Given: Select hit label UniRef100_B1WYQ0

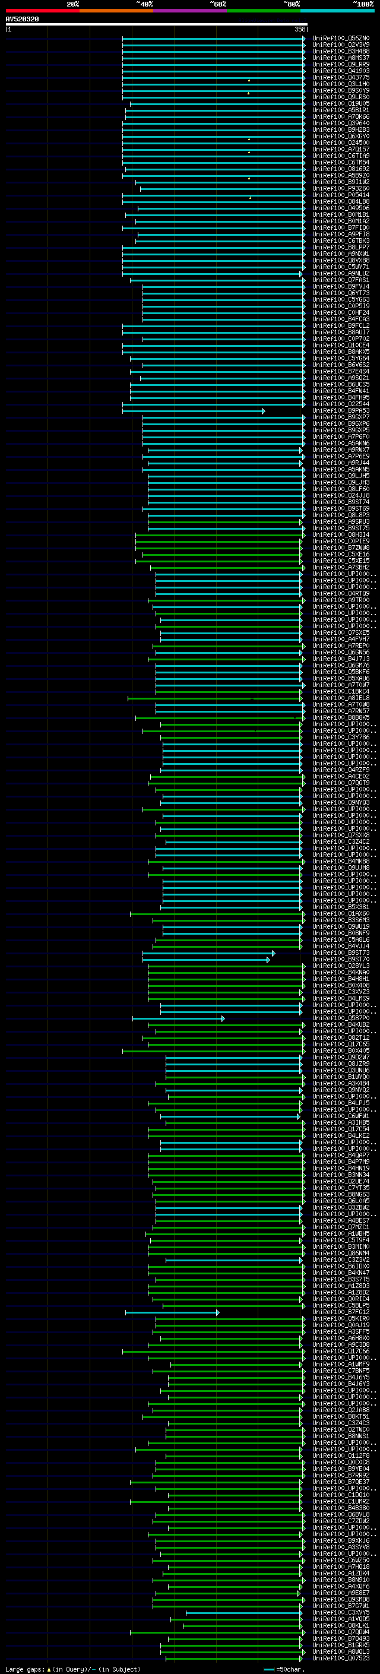Looking at the screenshot, I should pos(341,1077).
